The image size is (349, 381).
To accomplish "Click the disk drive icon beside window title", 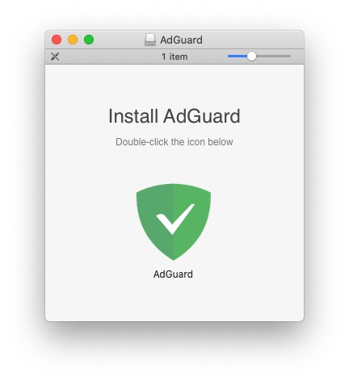I will (x=150, y=40).
